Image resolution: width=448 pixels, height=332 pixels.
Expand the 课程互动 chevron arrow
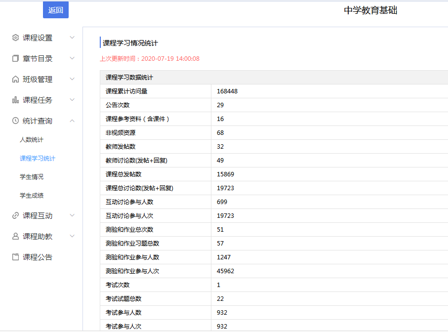[72, 215]
